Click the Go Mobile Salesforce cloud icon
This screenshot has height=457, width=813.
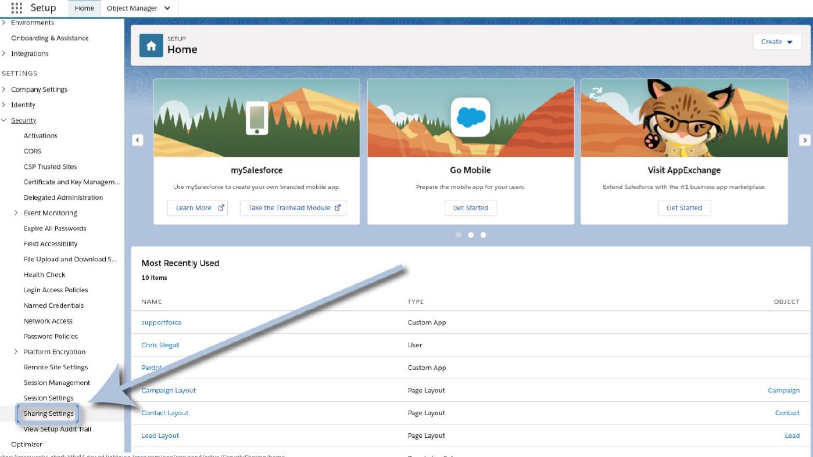[471, 117]
